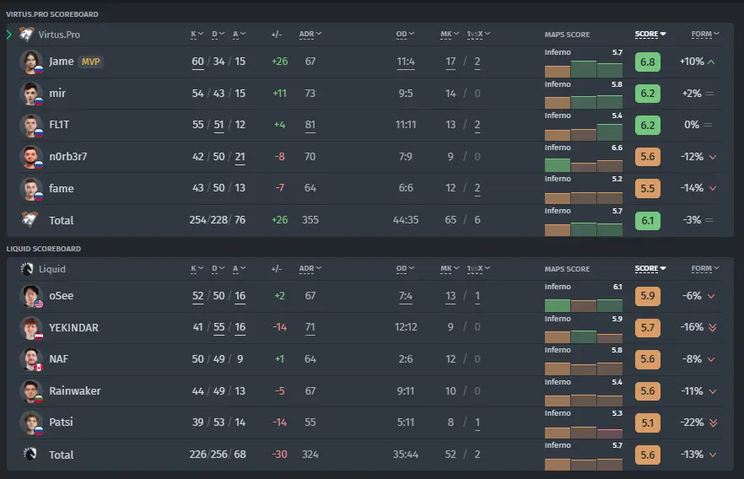
Task: Open oSee's player avatar
Action: pos(31,296)
